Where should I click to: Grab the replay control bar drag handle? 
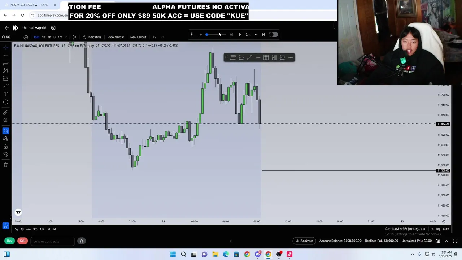[x=192, y=35]
